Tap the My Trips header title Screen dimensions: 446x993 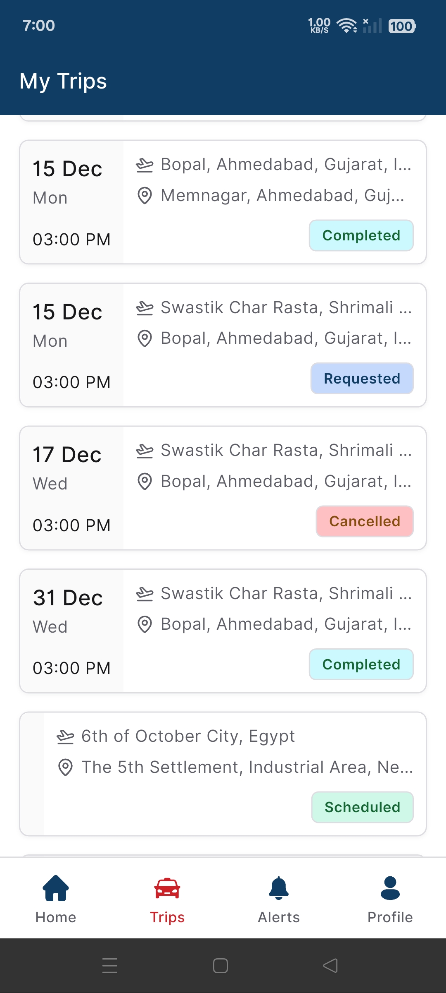tap(63, 81)
